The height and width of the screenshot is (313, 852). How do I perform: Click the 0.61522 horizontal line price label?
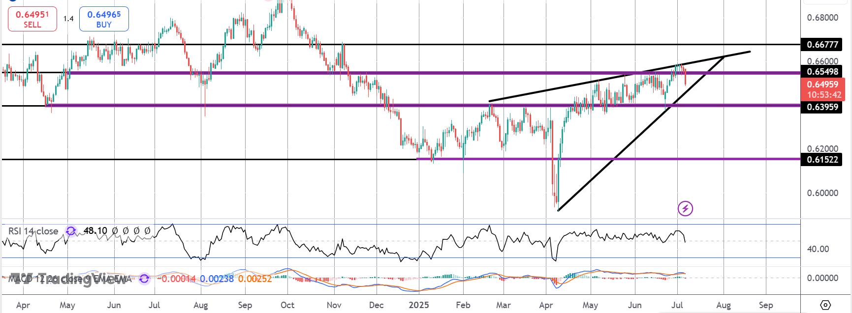click(x=822, y=159)
